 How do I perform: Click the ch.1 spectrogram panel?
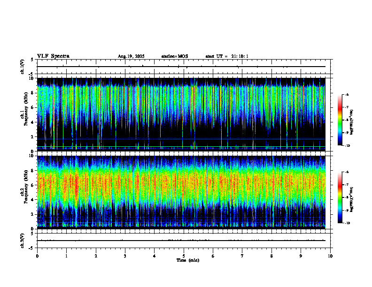click(x=181, y=114)
